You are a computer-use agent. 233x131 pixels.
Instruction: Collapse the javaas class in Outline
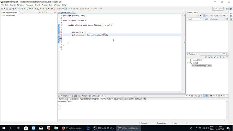point(188,63)
